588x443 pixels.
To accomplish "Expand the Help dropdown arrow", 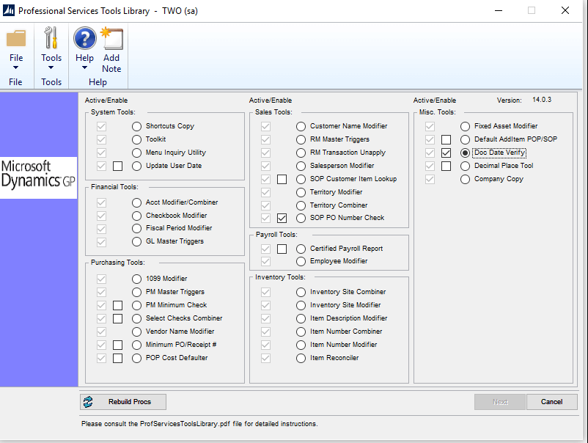I will pyautogui.click(x=85, y=68).
